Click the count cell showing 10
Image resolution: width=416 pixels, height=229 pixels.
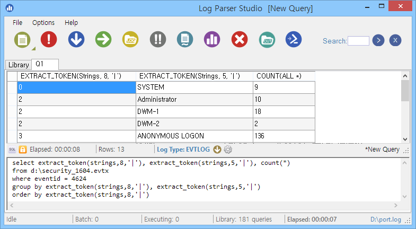coord(284,100)
